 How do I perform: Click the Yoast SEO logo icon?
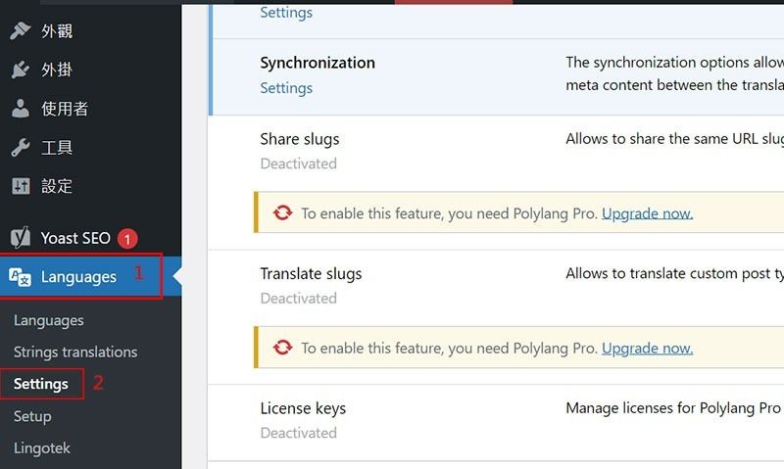coord(21,238)
